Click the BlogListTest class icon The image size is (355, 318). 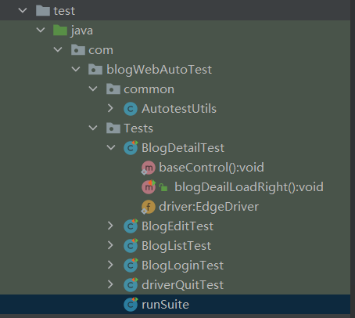[131, 245]
